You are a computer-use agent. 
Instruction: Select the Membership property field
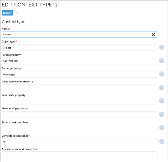pos(79,115)
